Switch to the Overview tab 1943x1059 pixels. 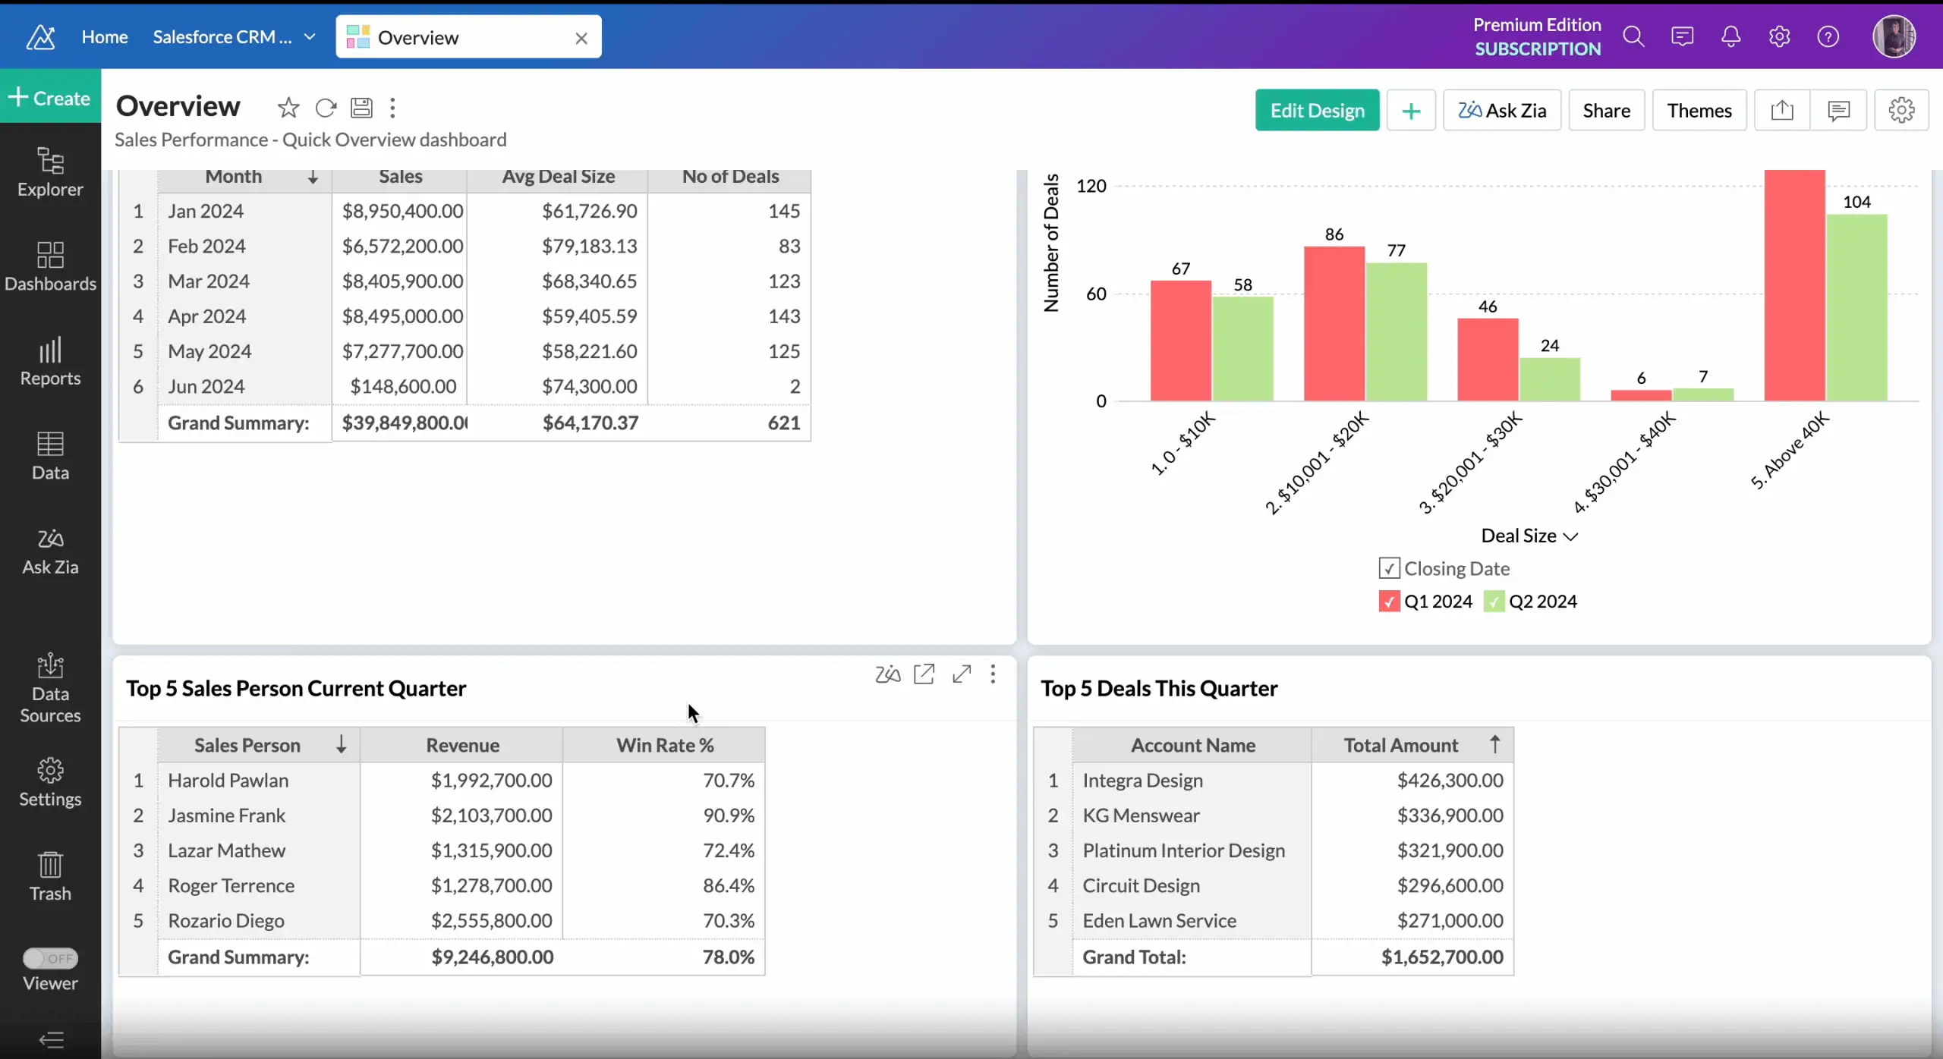click(418, 37)
